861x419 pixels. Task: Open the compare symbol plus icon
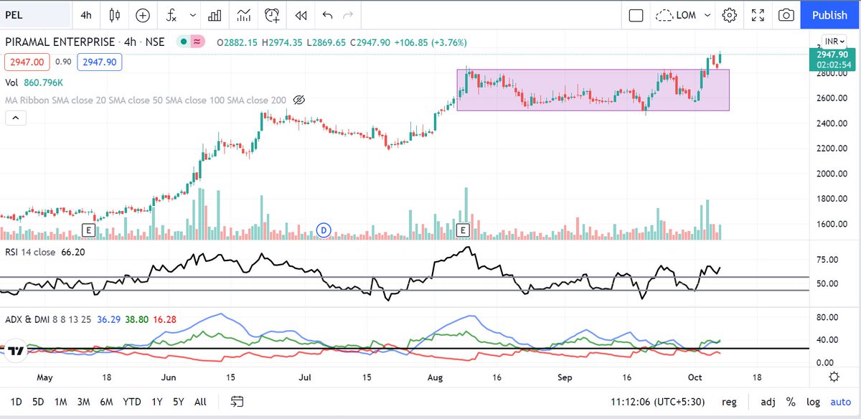pyautogui.click(x=142, y=14)
